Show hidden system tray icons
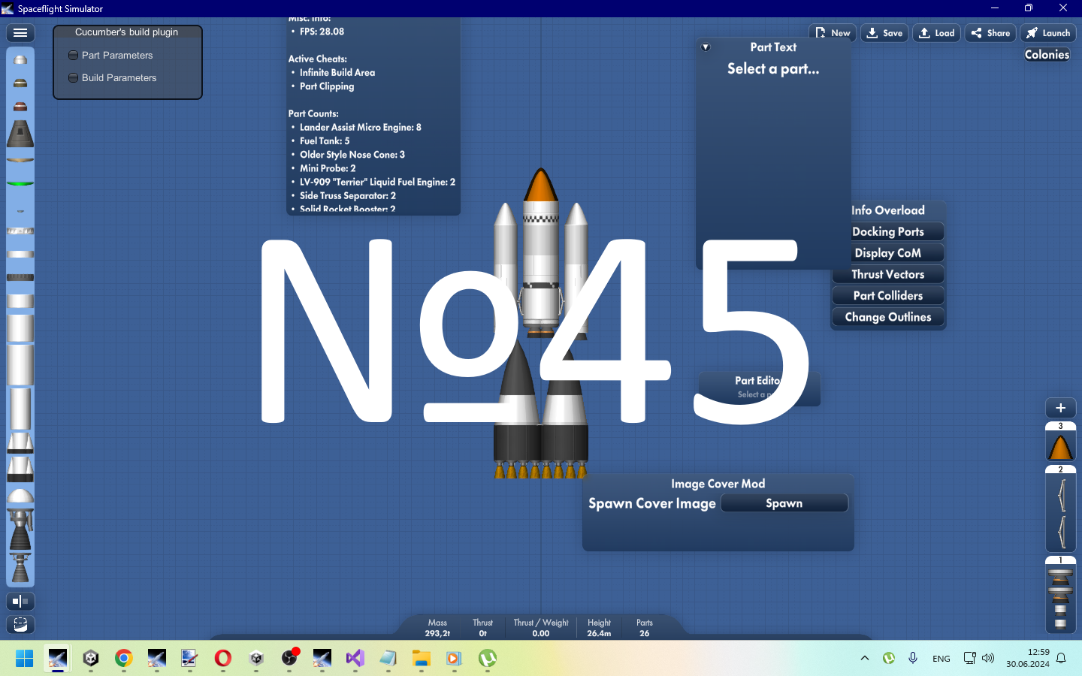1082x676 pixels. (x=865, y=658)
